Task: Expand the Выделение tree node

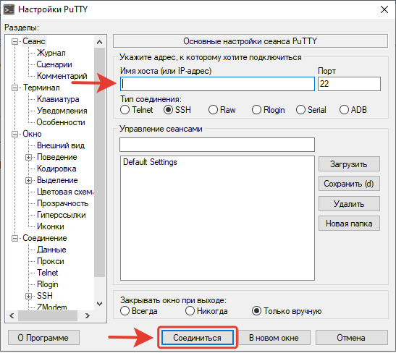Action: [x=28, y=180]
